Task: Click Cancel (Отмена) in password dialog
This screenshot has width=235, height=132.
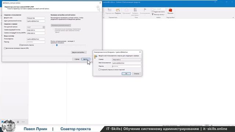Action: (136, 74)
